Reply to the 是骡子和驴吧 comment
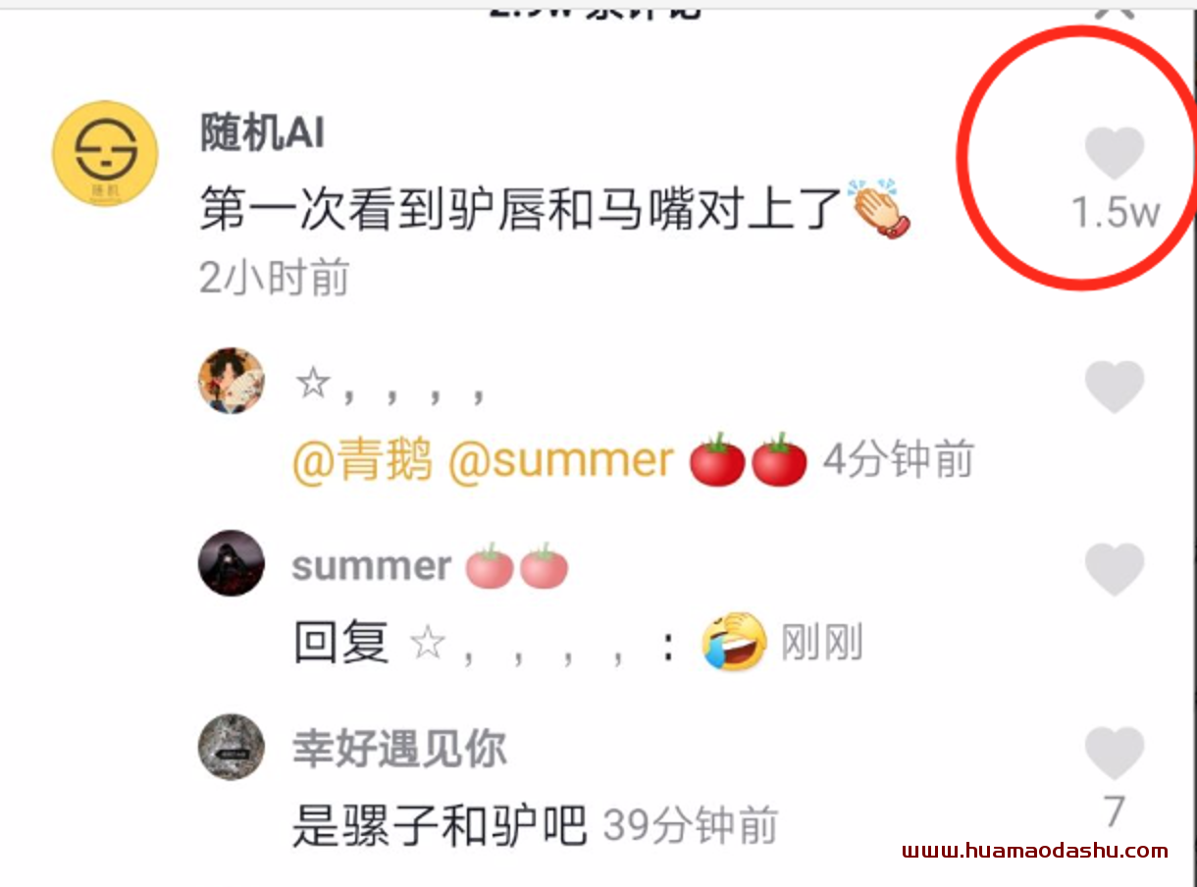The image size is (1197, 887). click(440, 826)
